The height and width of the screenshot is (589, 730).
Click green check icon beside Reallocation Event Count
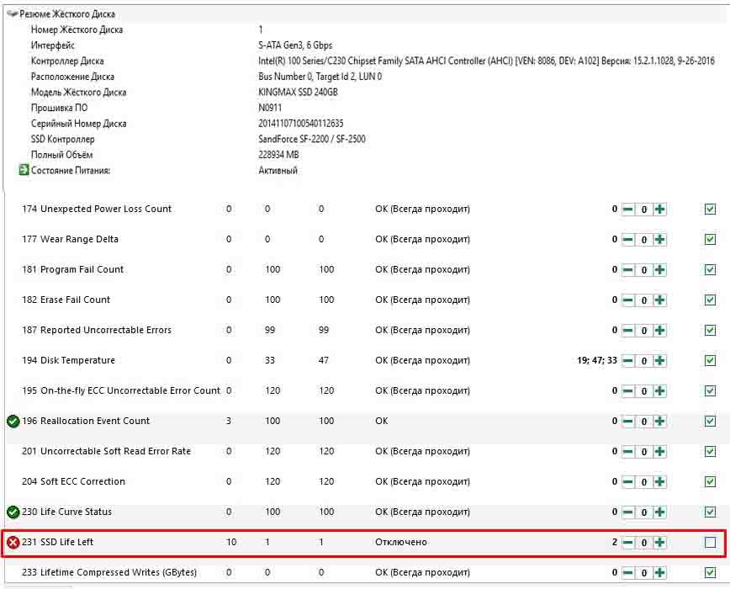[x=13, y=422]
